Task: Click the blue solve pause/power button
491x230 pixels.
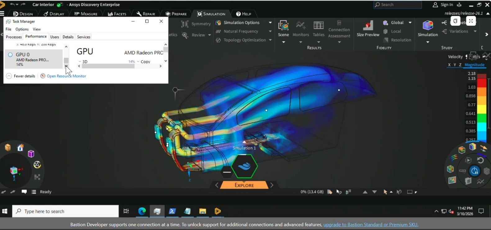Action: [x=475, y=171]
